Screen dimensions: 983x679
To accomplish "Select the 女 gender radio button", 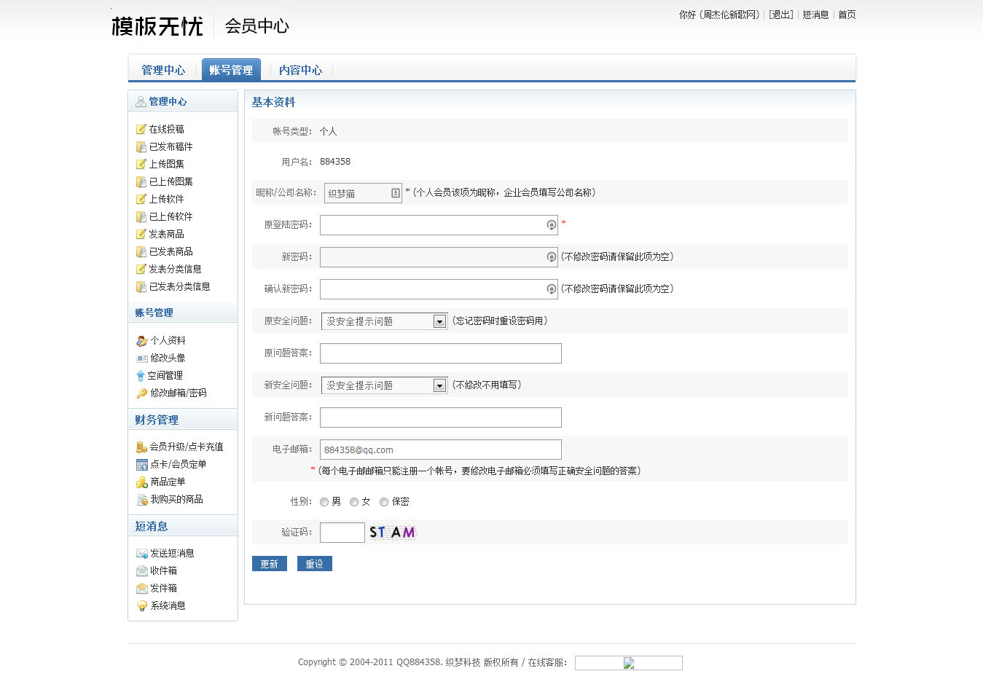I will [354, 502].
